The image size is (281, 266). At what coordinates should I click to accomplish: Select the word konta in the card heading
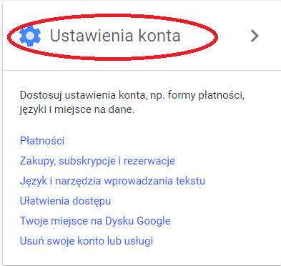click(x=159, y=36)
